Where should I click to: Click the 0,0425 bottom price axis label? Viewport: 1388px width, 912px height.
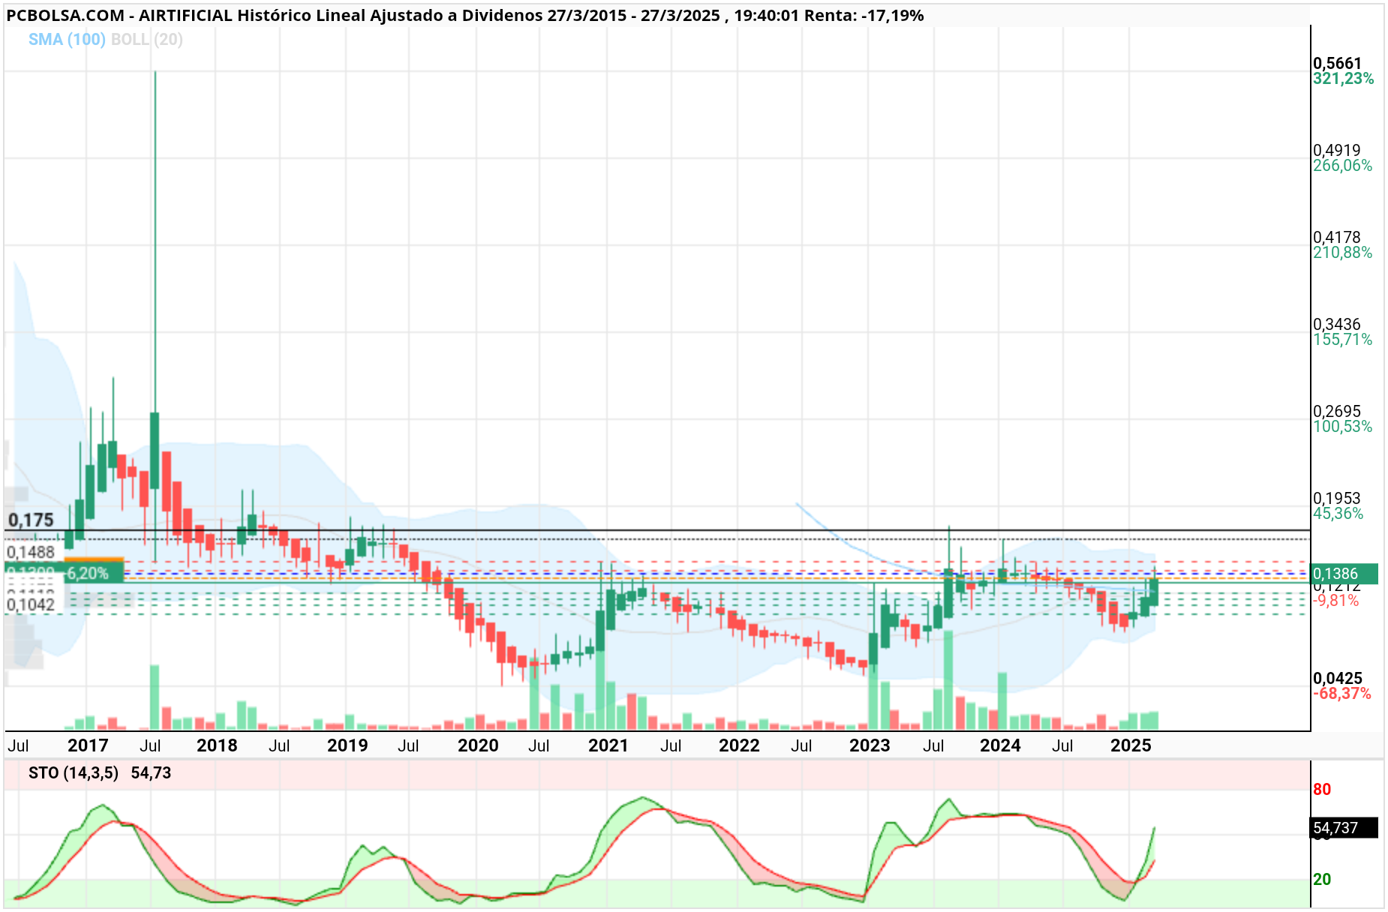(1337, 678)
